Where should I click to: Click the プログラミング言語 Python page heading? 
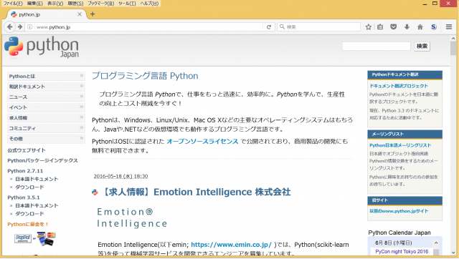pos(145,76)
